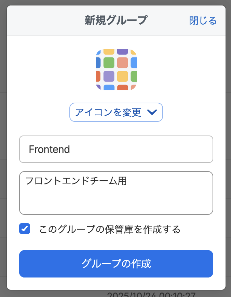Click the 新規グループ dialog header
This screenshot has height=297, width=231.
(x=116, y=20)
